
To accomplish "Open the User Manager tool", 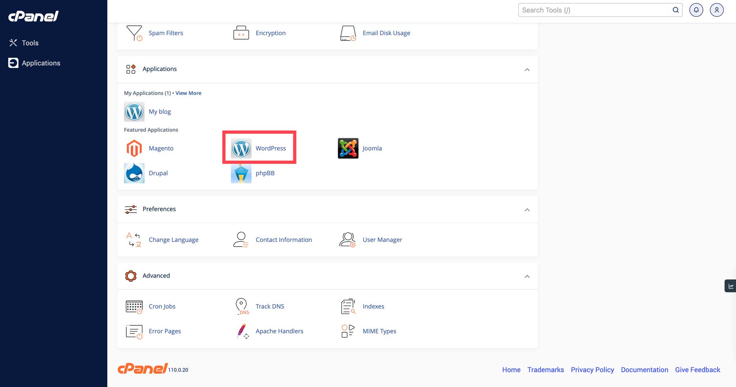I will [x=382, y=240].
